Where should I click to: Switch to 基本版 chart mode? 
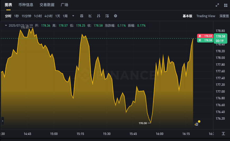[x=187, y=16]
